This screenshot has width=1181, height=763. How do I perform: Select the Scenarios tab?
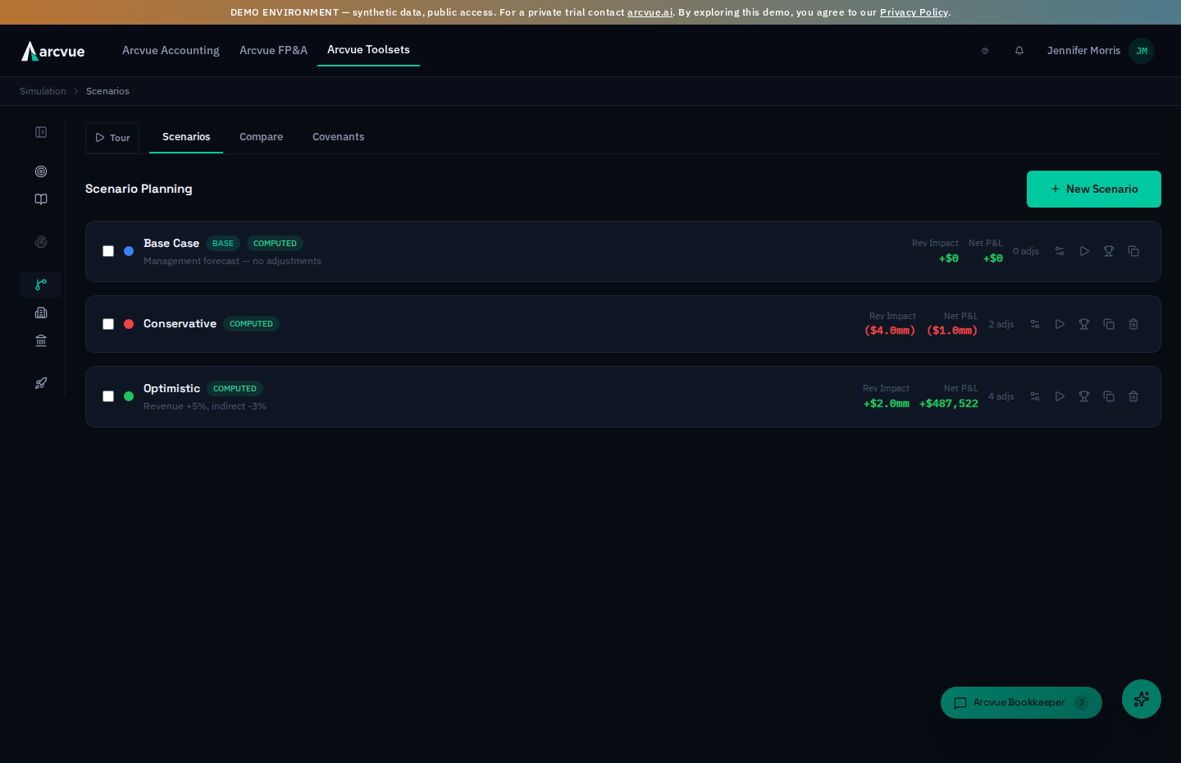(x=186, y=137)
